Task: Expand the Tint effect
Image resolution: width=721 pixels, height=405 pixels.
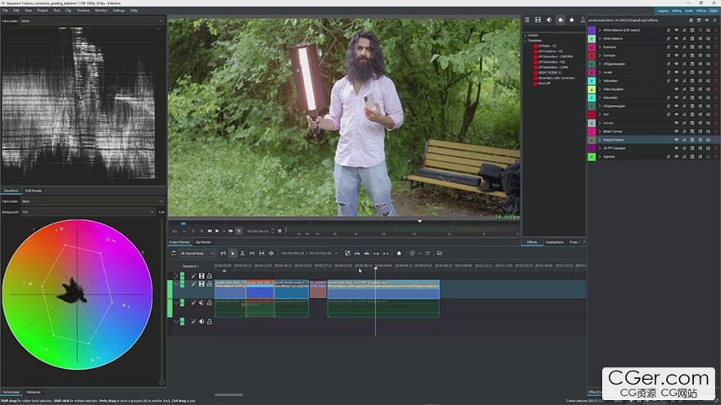Action: point(600,115)
